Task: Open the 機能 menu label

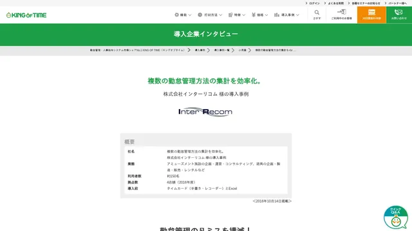Action: 183,15
